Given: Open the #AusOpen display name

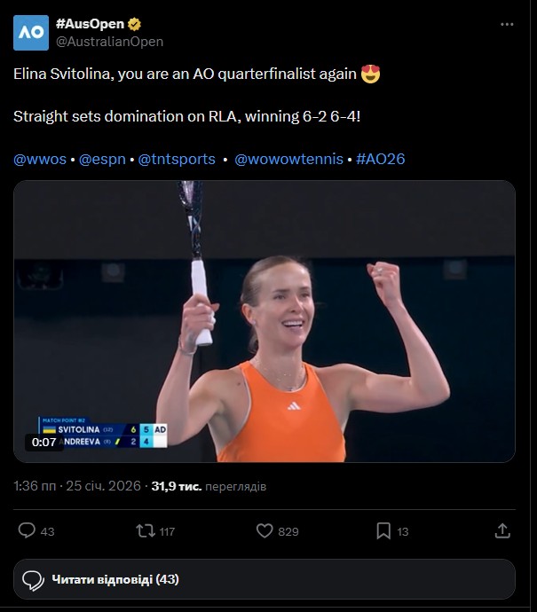Looking at the screenshot, I should click(90, 24).
